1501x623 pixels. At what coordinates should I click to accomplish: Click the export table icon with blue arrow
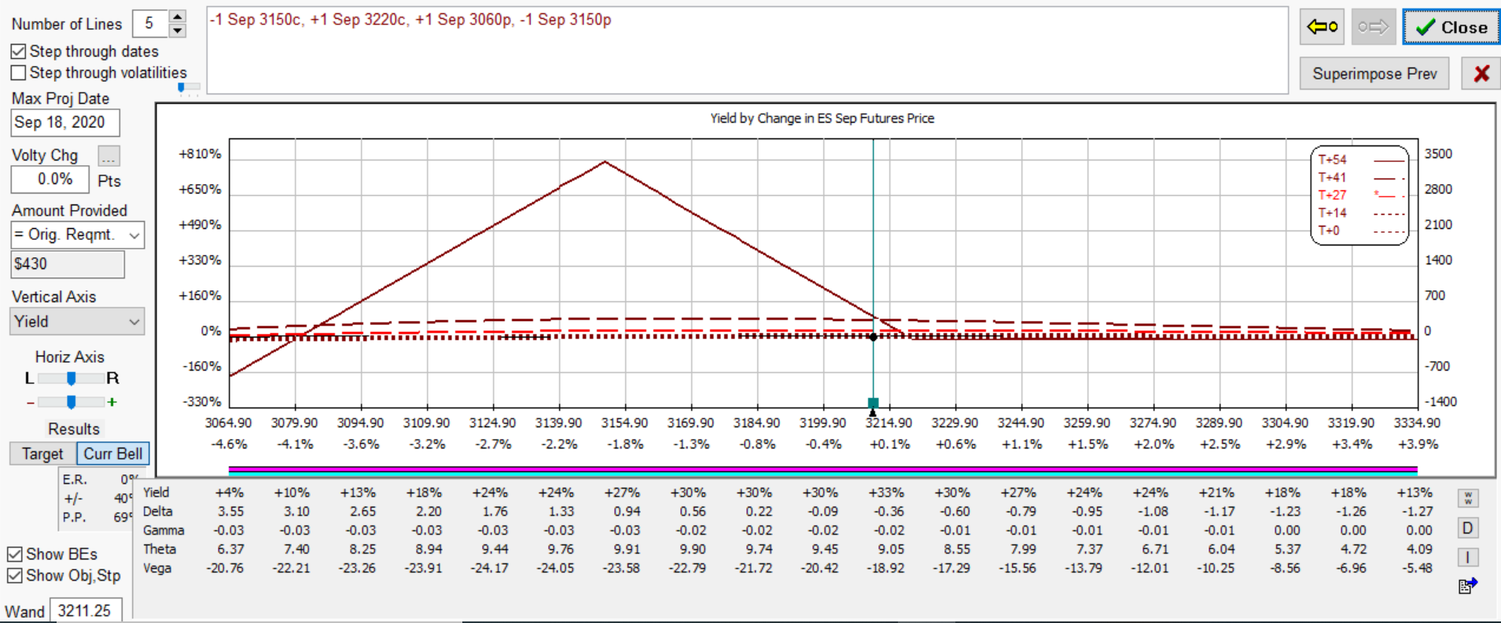pos(1468,585)
